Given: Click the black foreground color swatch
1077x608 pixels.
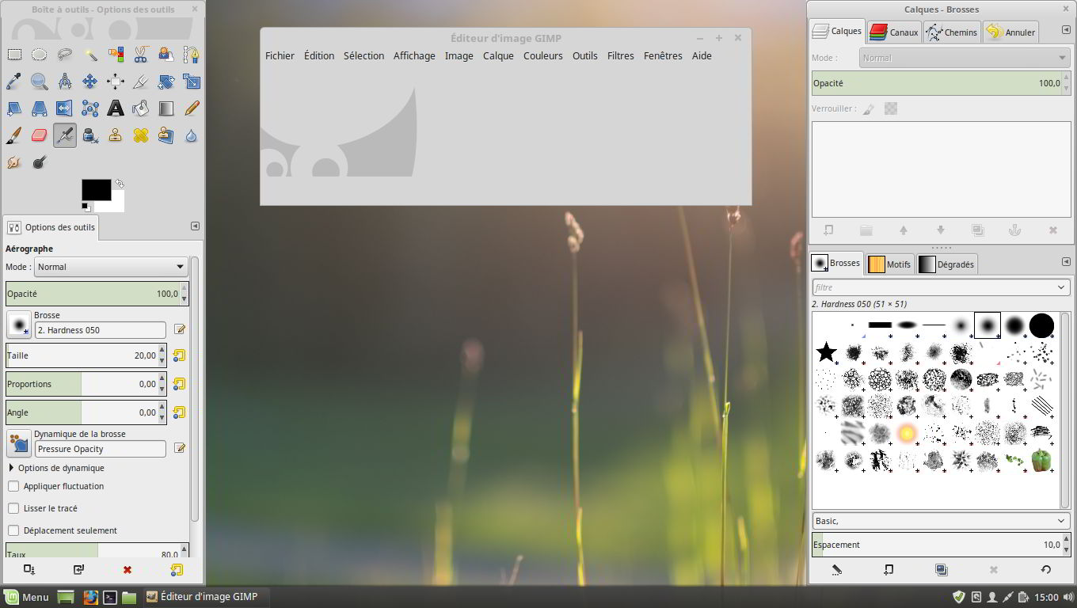Looking at the screenshot, I should pyautogui.click(x=96, y=190).
